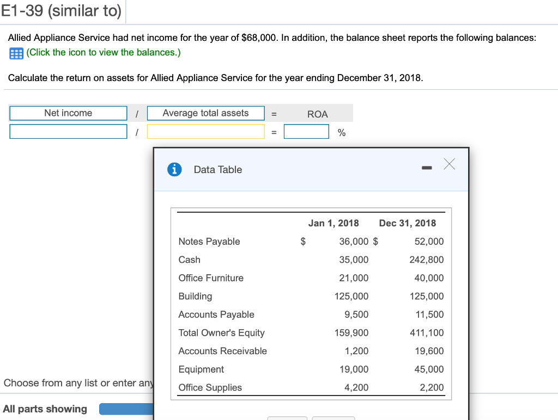Click the Equipment value 45,000
This screenshot has height=420, width=558.
point(429,369)
